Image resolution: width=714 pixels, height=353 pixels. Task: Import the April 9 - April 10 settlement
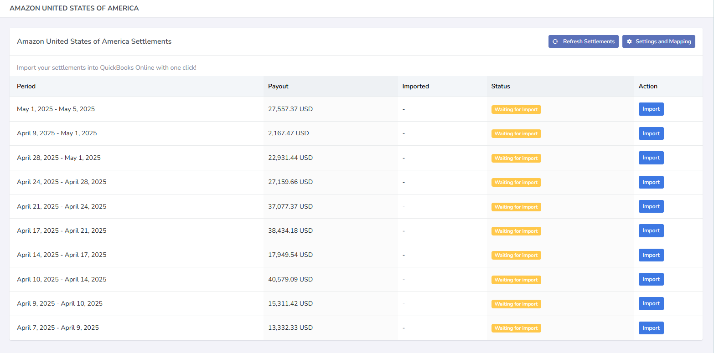click(x=651, y=304)
